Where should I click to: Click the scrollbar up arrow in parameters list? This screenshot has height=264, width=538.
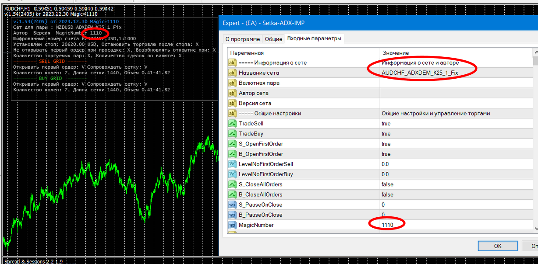[x=535, y=52]
